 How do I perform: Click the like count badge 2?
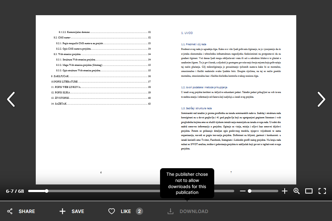[x=139, y=211]
